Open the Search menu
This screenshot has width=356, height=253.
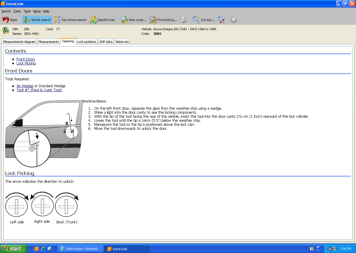click(6, 11)
